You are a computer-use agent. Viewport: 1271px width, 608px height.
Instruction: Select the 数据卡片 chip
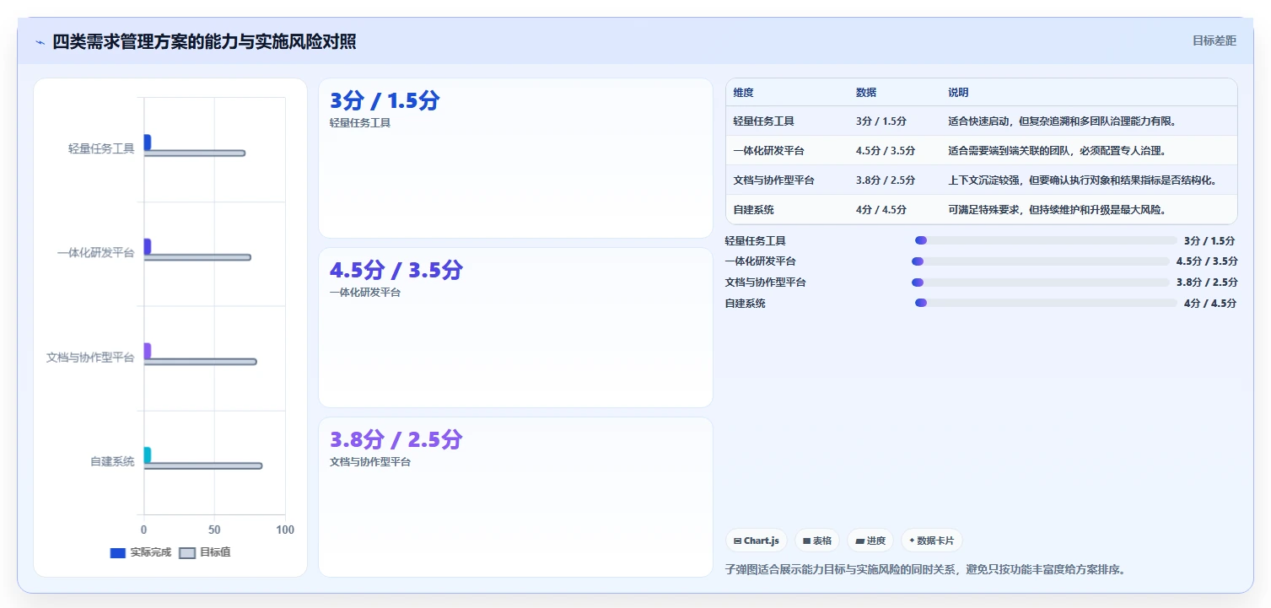[x=931, y=541]
